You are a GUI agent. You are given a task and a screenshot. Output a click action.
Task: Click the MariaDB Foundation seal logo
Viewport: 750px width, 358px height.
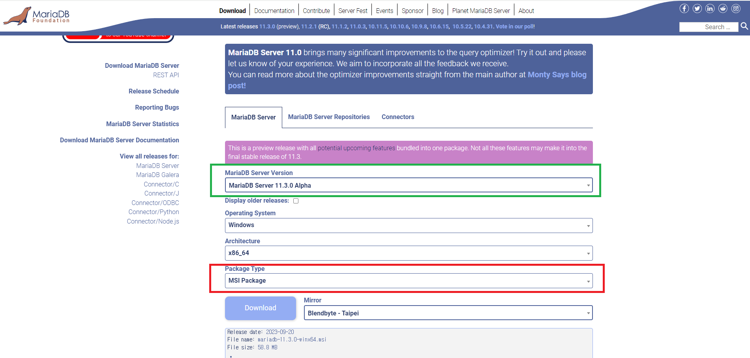[36, 16]
